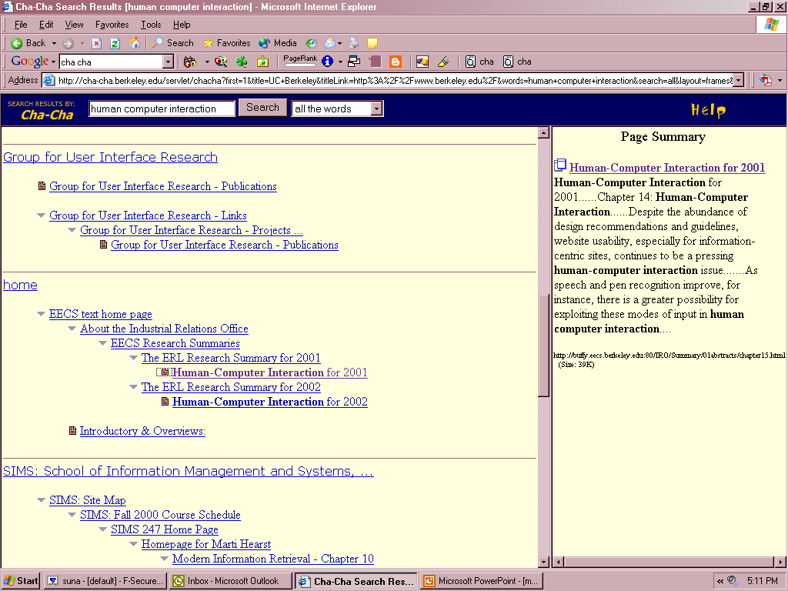Open the Google toolbar search box dropdown

pos(168,62)
